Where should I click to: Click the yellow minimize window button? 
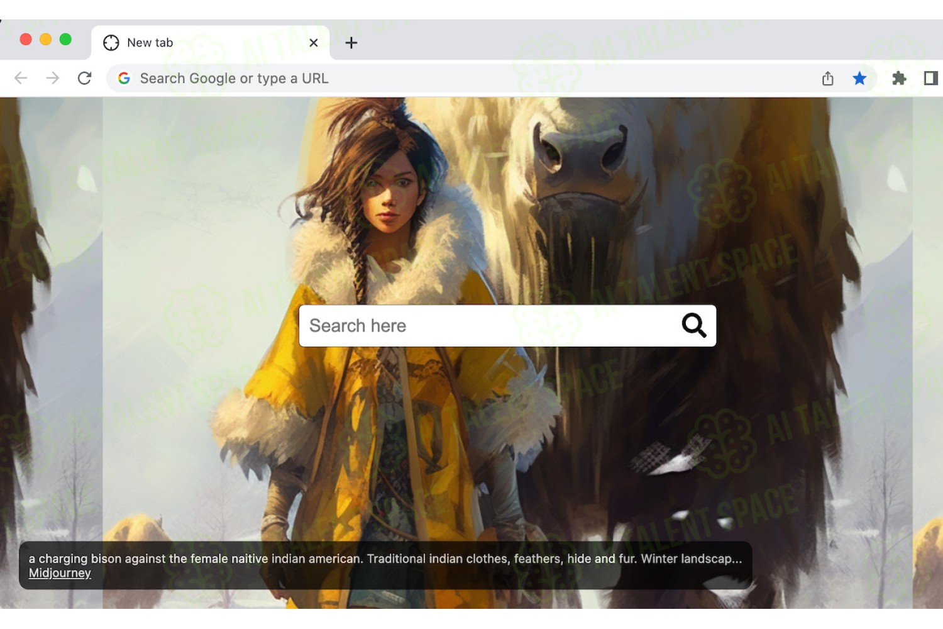pyautogui.click(x=45, y=39)
